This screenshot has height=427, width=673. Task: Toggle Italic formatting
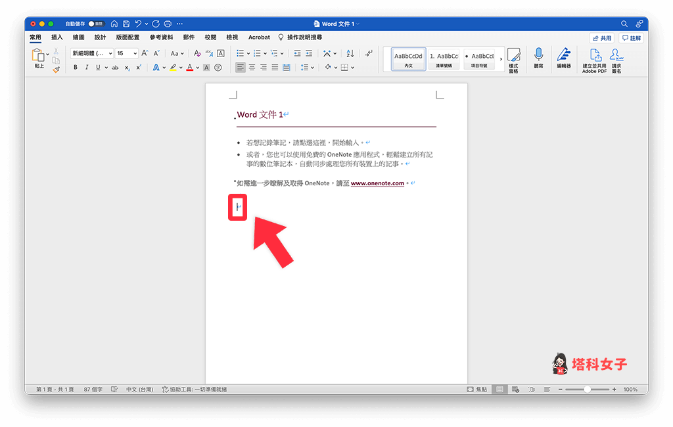click(x=87, y=68)
